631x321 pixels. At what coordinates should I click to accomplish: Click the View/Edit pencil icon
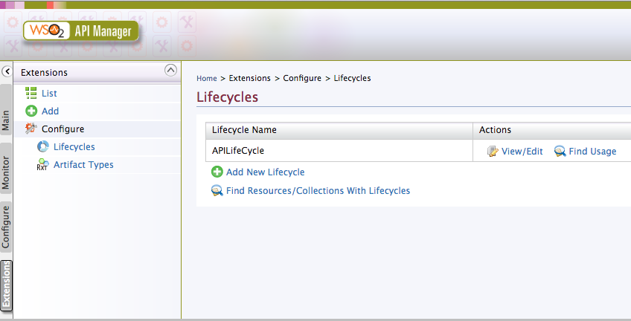(x=493, y=152)
